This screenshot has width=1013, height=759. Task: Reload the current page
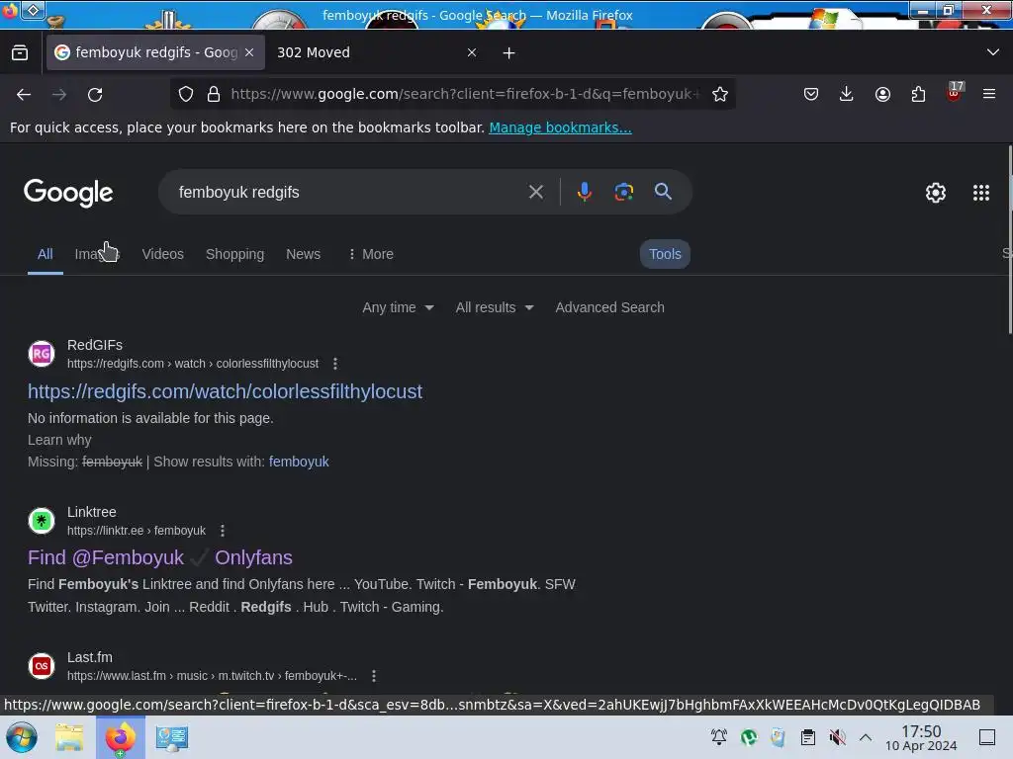pos(95,94)
